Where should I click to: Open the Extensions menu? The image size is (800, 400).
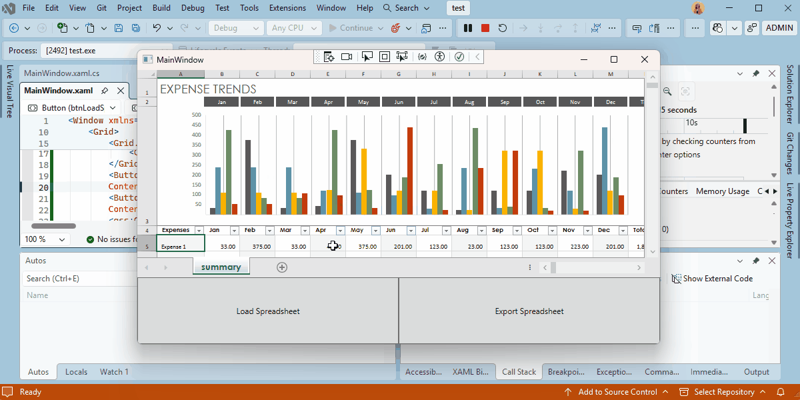click(287, 8)
